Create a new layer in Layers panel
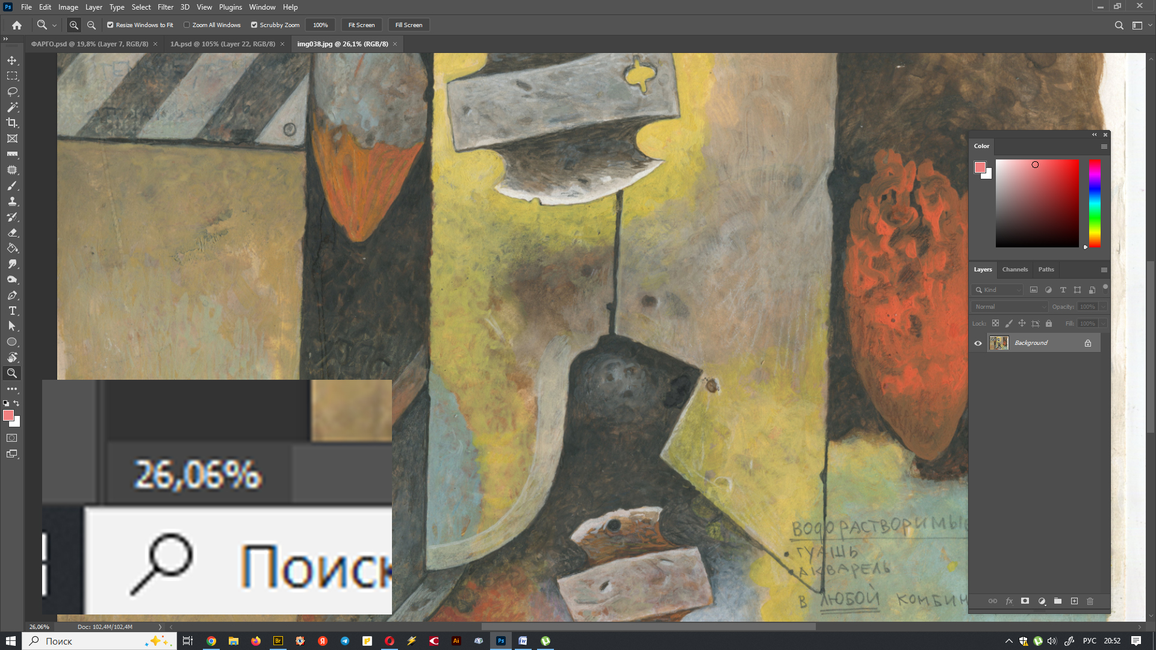 [x=1074, y=601]
